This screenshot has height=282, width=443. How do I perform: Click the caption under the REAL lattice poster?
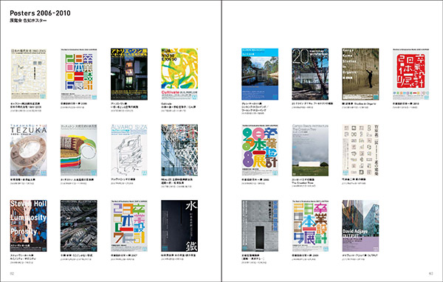[177, 183]
